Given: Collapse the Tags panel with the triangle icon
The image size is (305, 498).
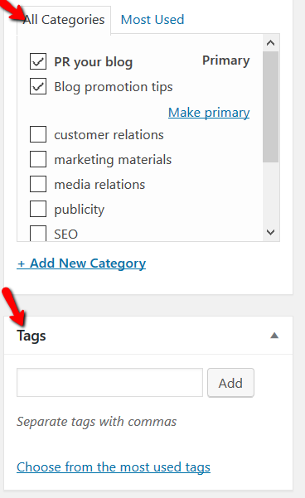Looking at the screenshot, I should [x=274, y=336].
